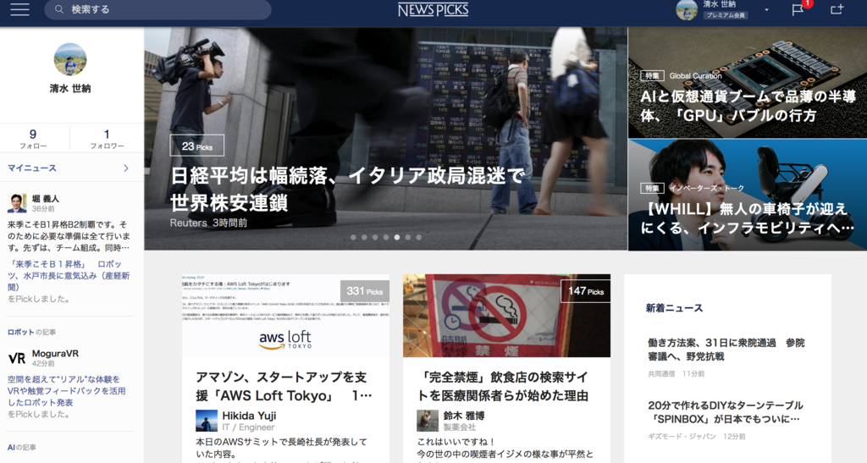Click 共同通信 11分前 source text
Image resolution: width=867 pixels, height=463 pixels.
(x=676, y=374)
